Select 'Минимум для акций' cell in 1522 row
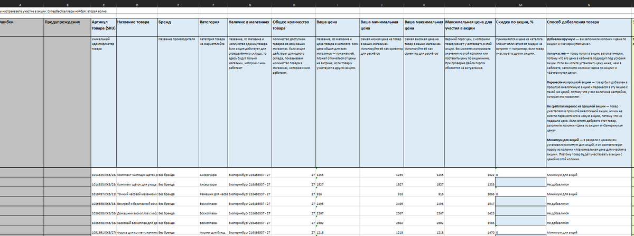The height and width of the screenshot is (236, 634). [x=589, y=173]
